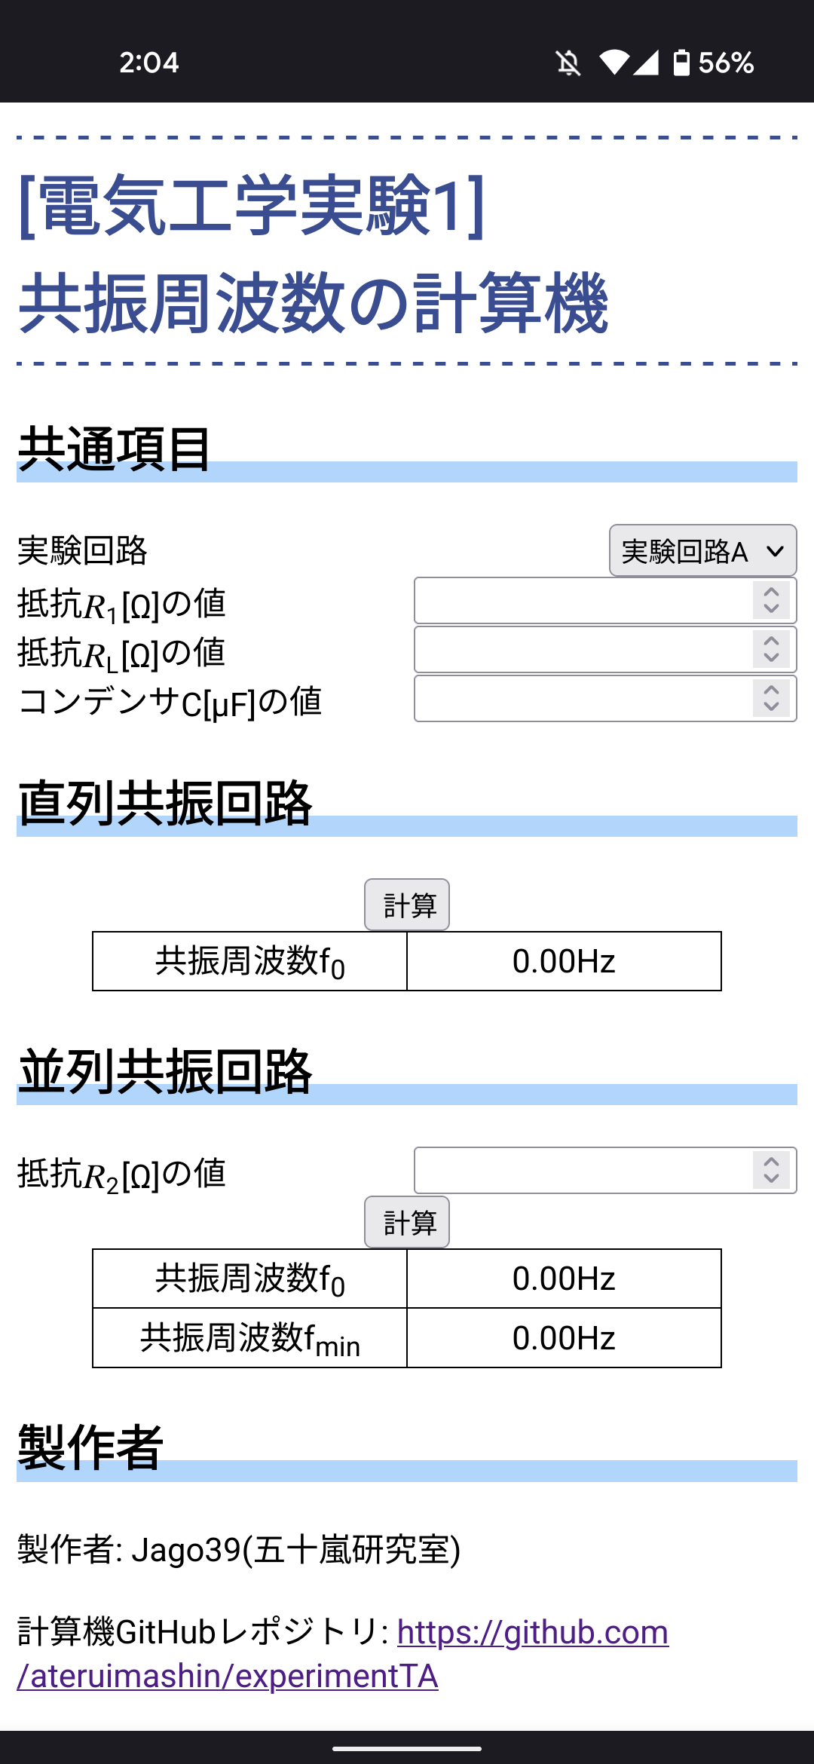Focus the 抵抗R1 input field
The image size is (814, 1764).
(x=582, y=601)
